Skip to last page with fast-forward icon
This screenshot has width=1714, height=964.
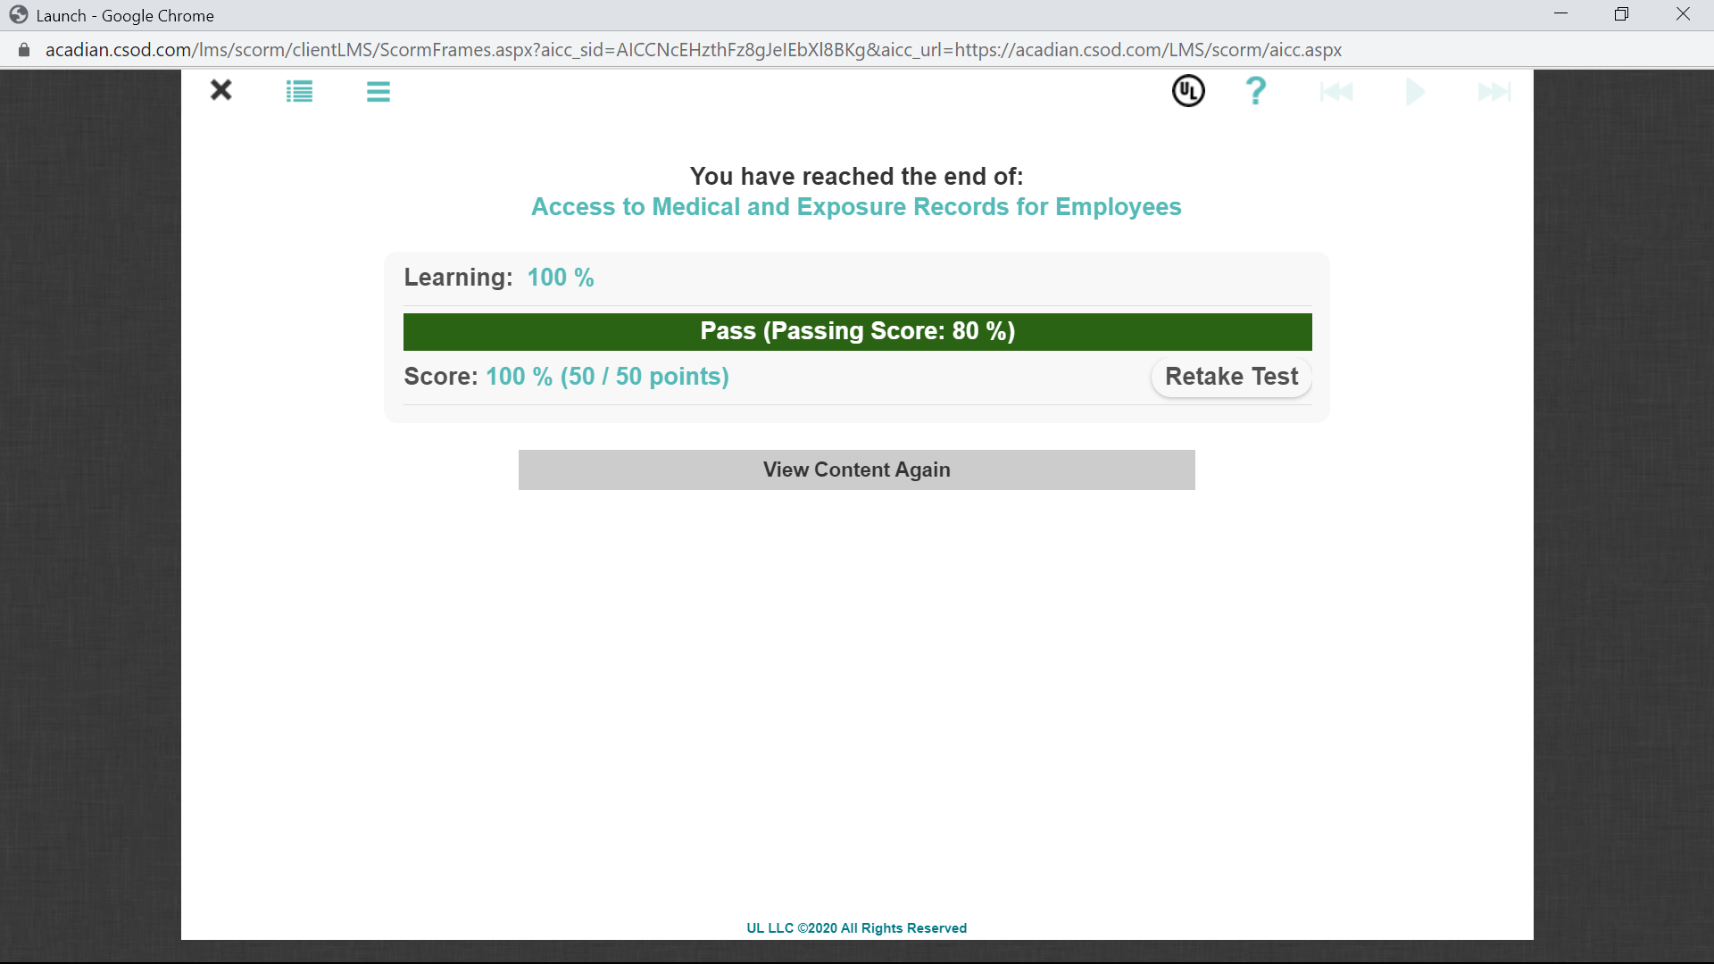[x=1494, y=91]
